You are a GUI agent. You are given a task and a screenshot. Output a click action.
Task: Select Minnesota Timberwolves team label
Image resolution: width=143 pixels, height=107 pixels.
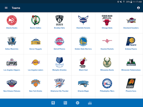[x=131, y=70]
